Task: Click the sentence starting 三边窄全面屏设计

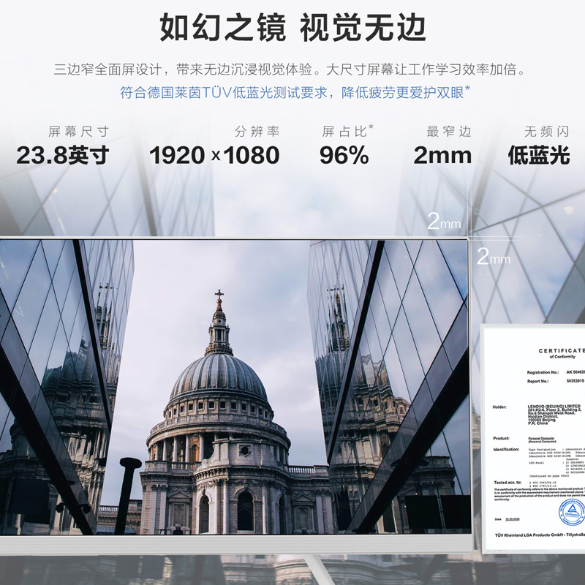Action: click(290, 69)
